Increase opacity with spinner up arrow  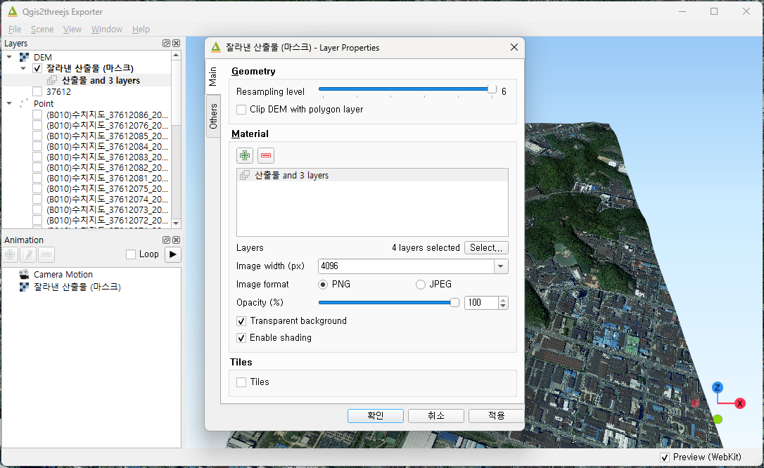(503, 299)
